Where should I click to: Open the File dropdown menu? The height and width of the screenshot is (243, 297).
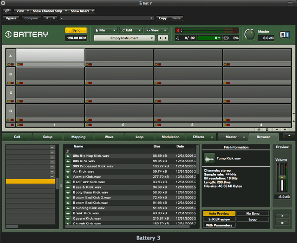click(105, 30)
